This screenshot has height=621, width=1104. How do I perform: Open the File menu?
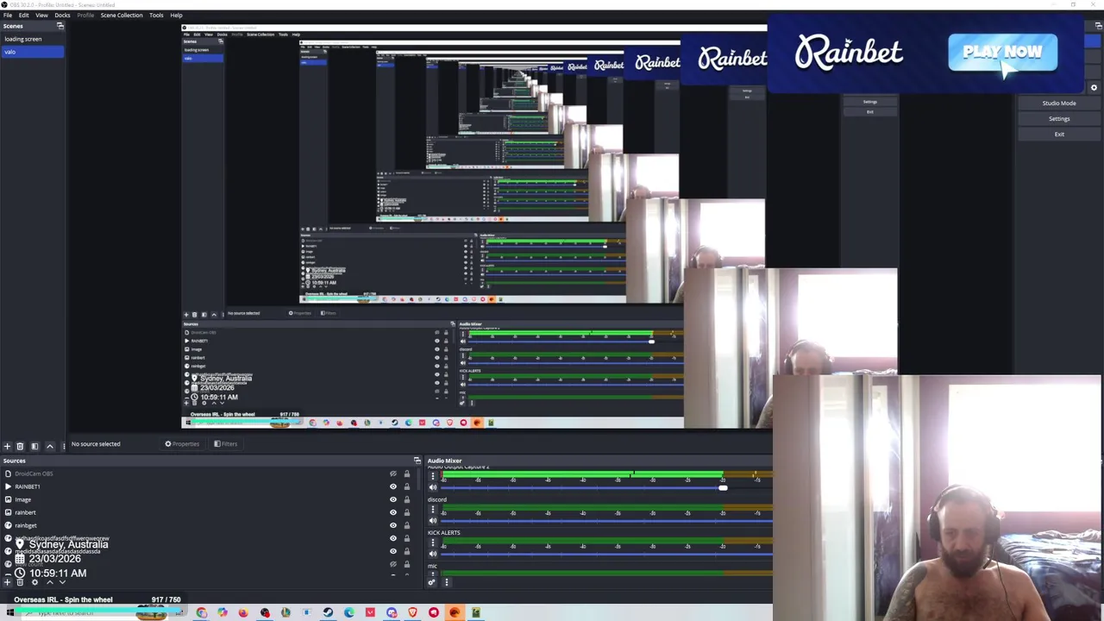click(8, 15)
